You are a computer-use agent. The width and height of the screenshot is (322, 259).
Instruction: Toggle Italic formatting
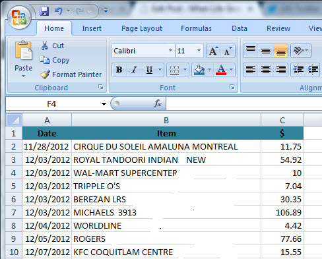click(134, 70)
